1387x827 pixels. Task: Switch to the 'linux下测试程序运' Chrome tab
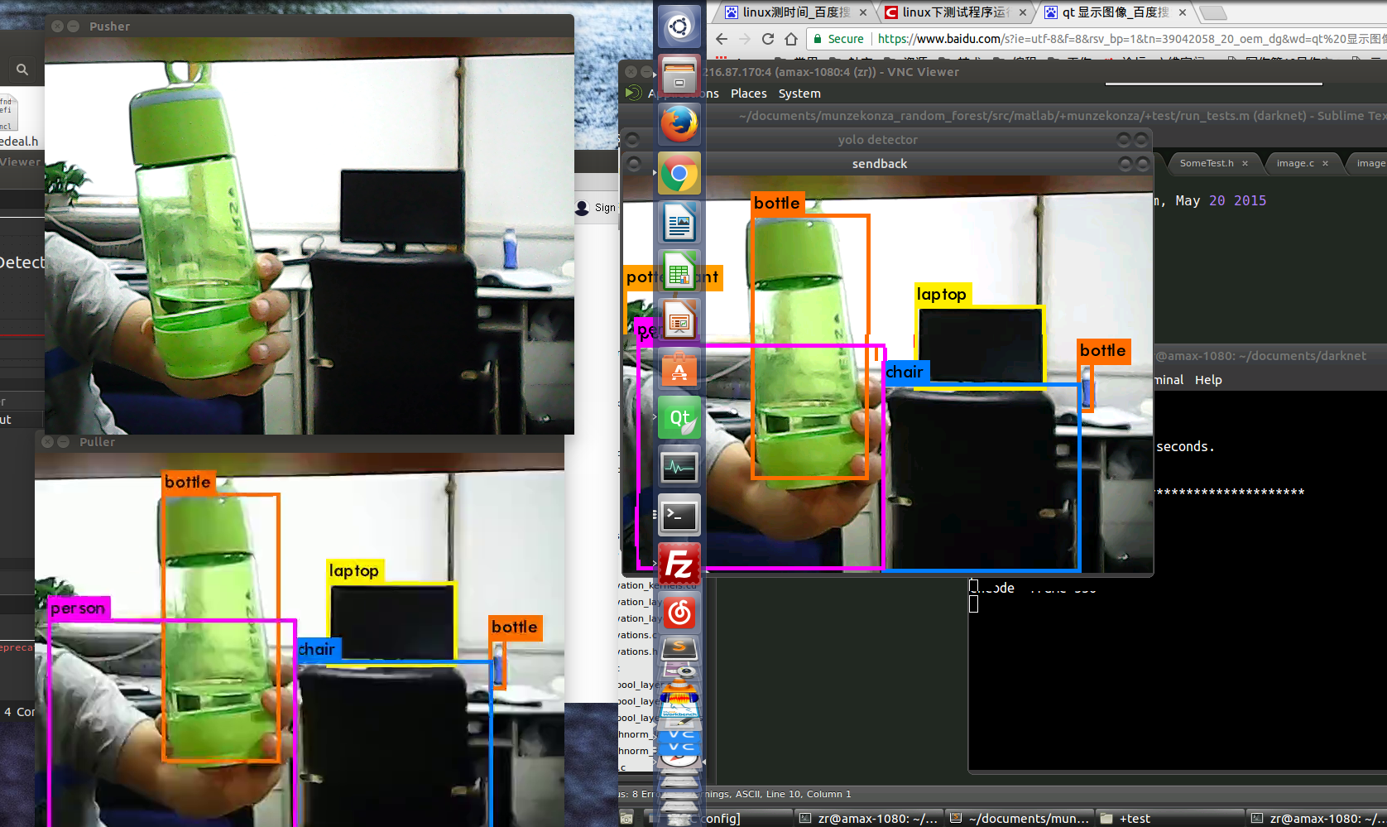(955, 12)
